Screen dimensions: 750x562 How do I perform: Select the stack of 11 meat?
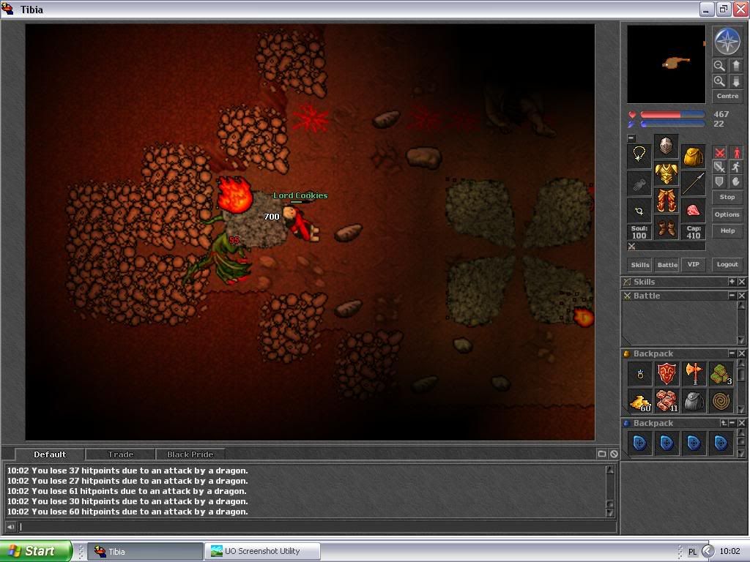coord(667,401)
